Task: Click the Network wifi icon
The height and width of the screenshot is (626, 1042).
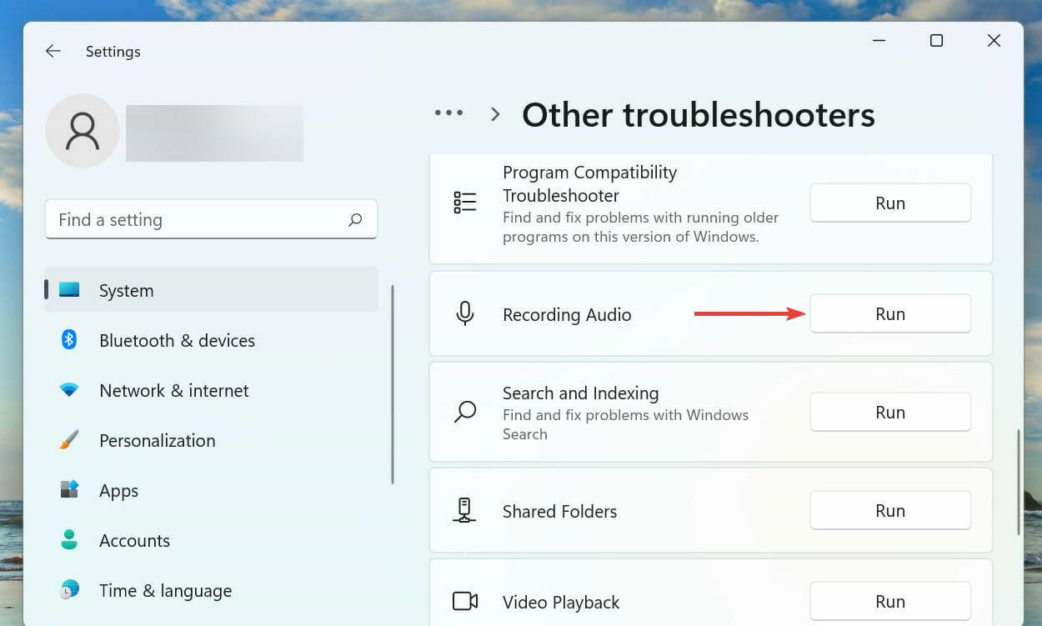Action: [x=69, y=390]
